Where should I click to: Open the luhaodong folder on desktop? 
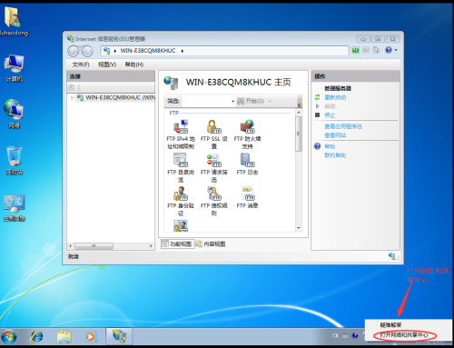(x=14, y=22)
